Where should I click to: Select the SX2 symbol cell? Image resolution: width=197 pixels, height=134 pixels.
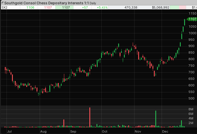pos(11,7)
